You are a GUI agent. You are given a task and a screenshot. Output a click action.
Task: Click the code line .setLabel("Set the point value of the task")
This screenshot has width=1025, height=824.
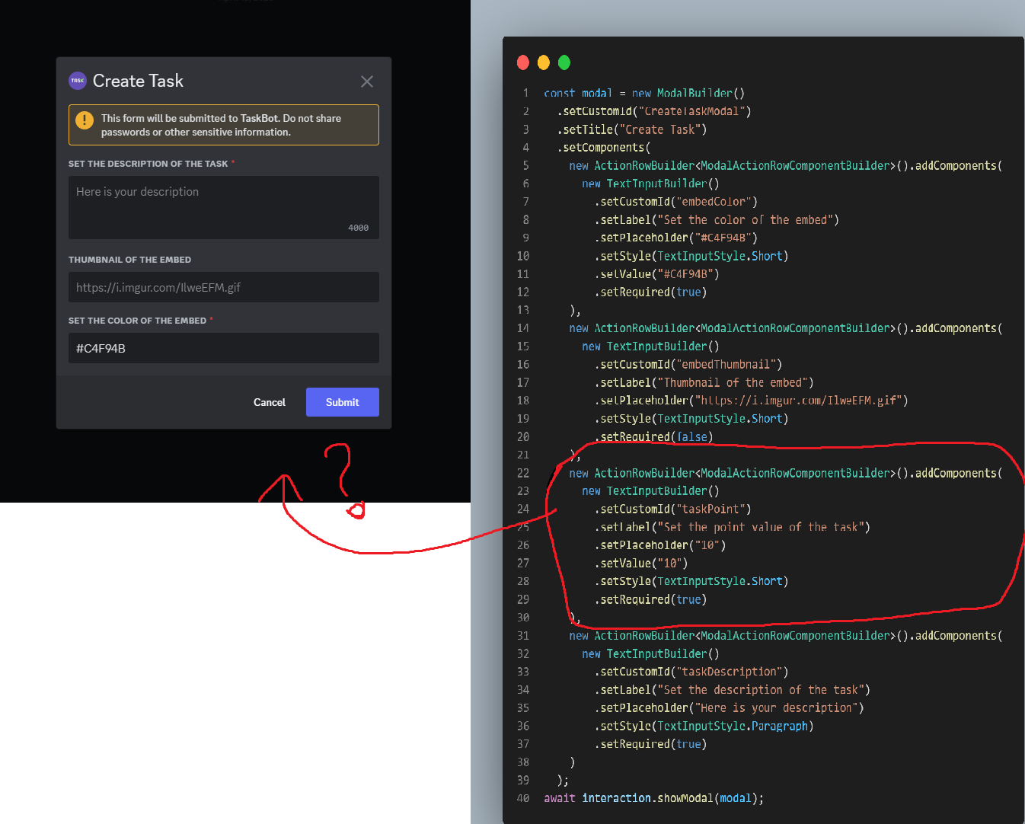(733, 527)
